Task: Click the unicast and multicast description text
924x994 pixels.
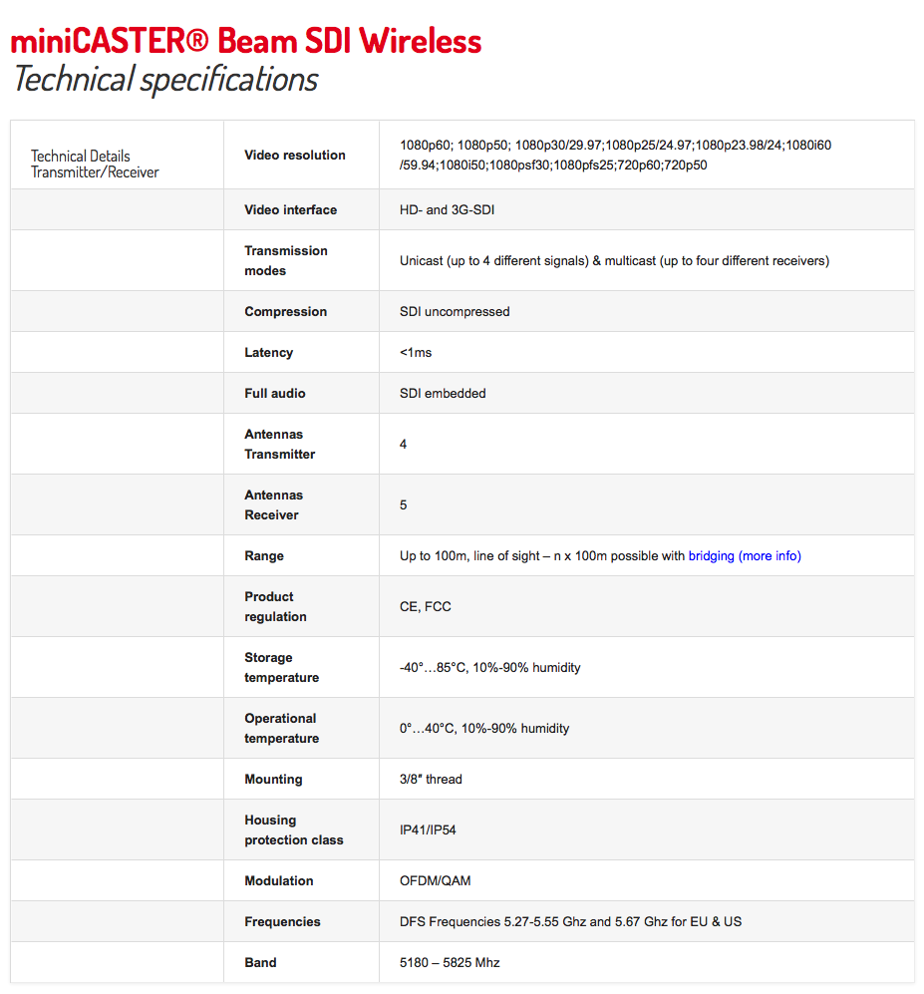Action: pos(614,261)
